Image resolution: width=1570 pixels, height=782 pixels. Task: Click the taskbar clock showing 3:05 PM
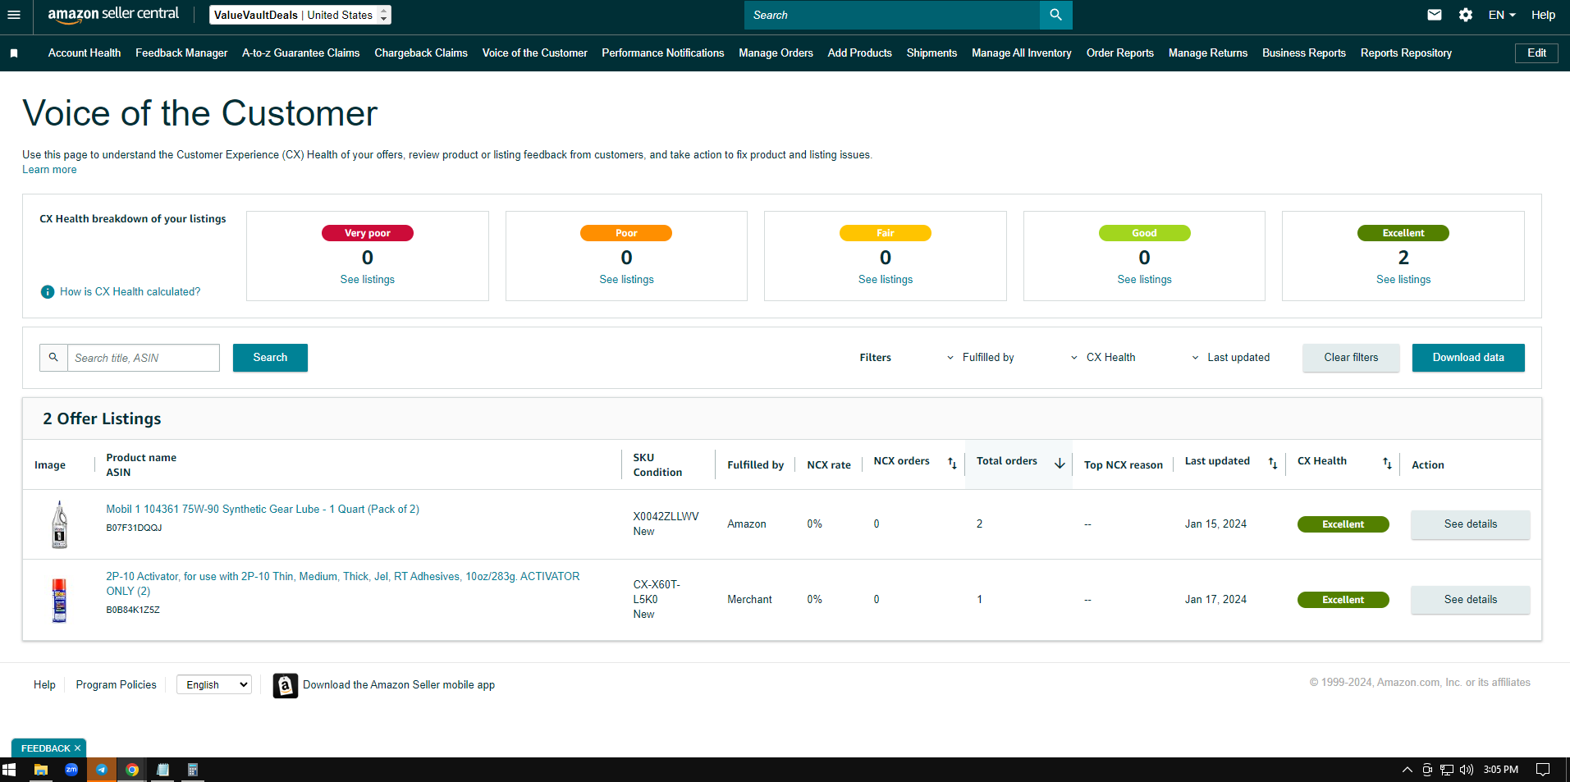pos(1501,770)
